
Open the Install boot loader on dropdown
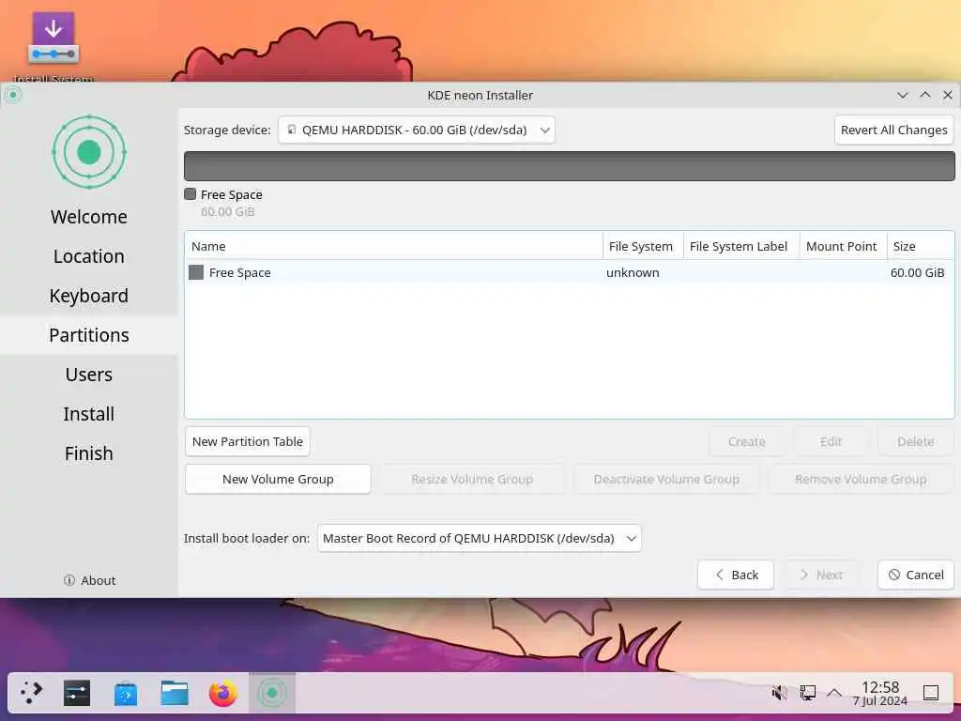point(480,538)
